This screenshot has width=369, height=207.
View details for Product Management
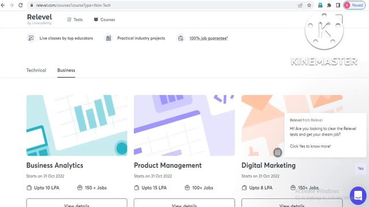coord(184,203)
